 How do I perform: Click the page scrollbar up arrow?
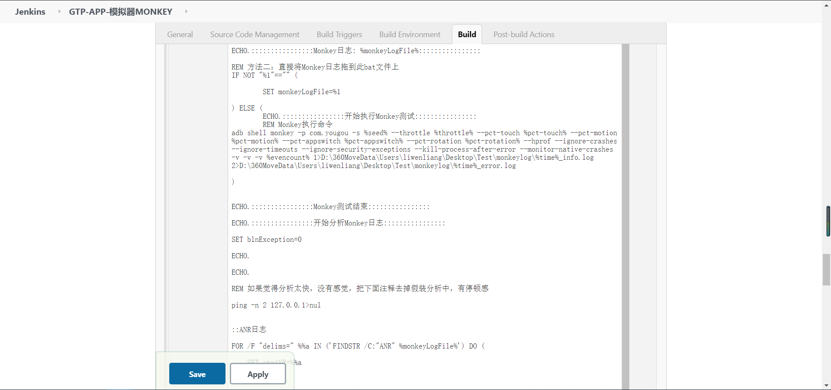pyautogui.click(x=827, y=4)
